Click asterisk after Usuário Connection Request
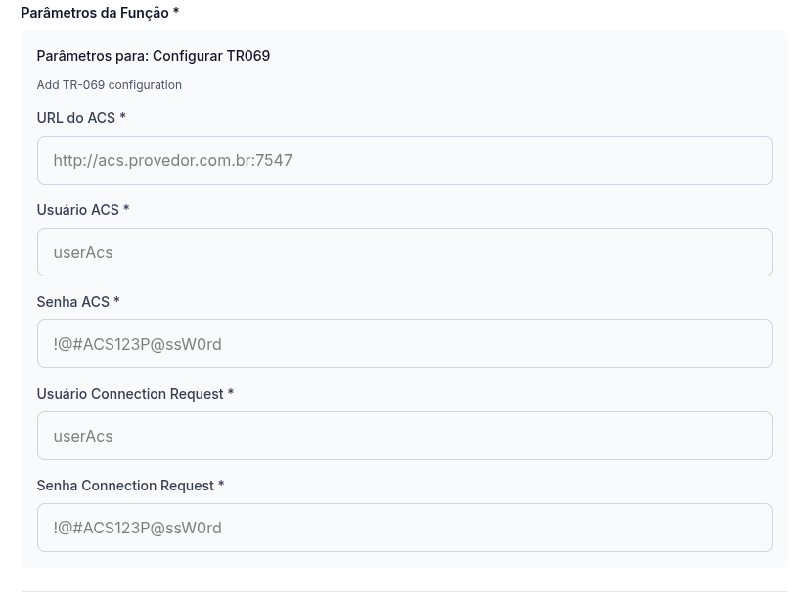 pos(231,393)
